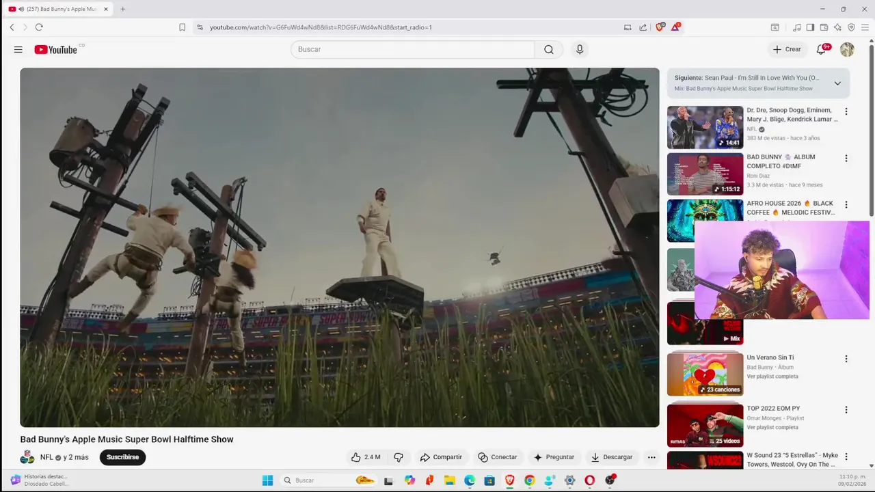Open OBS Studio from the taskbar
Viewport: 875px width, 492px height.
click(x=610, y=480)
